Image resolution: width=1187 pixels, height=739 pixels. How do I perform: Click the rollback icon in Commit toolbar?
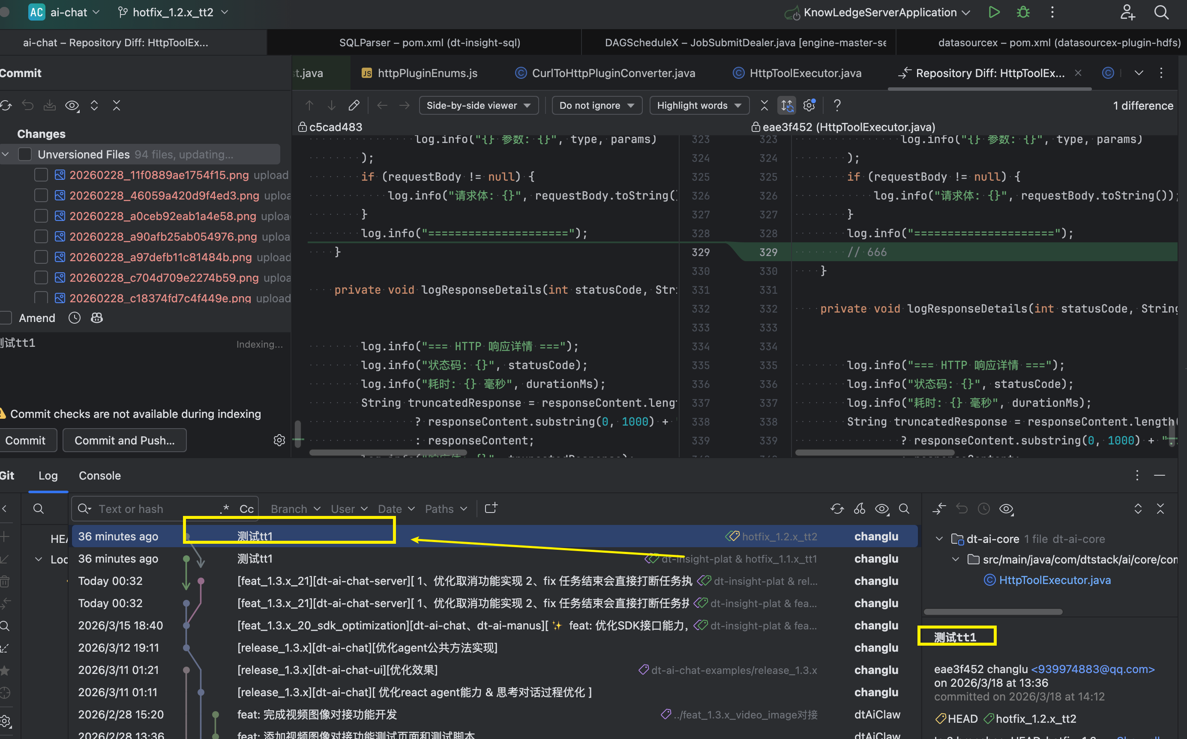(27, 105)
